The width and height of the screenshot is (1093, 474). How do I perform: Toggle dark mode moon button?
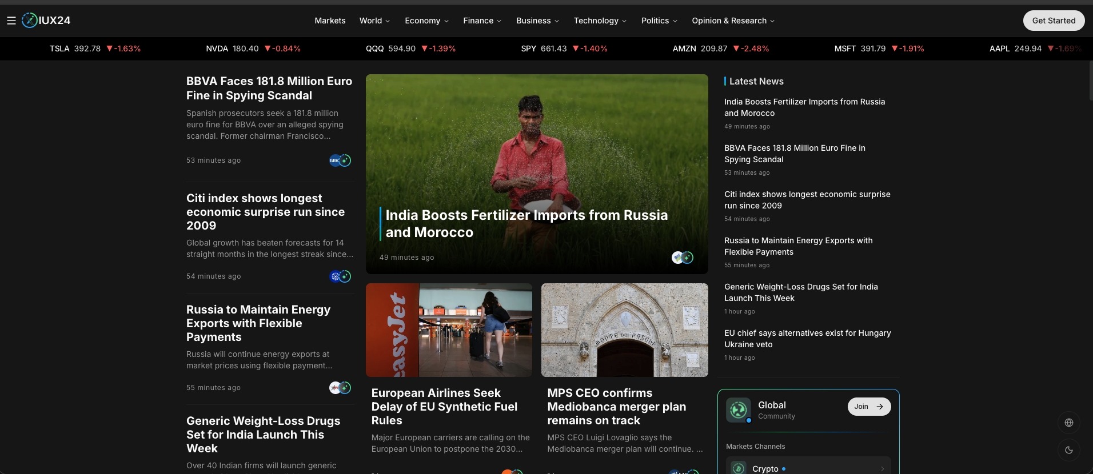[x=1069, y=450]
